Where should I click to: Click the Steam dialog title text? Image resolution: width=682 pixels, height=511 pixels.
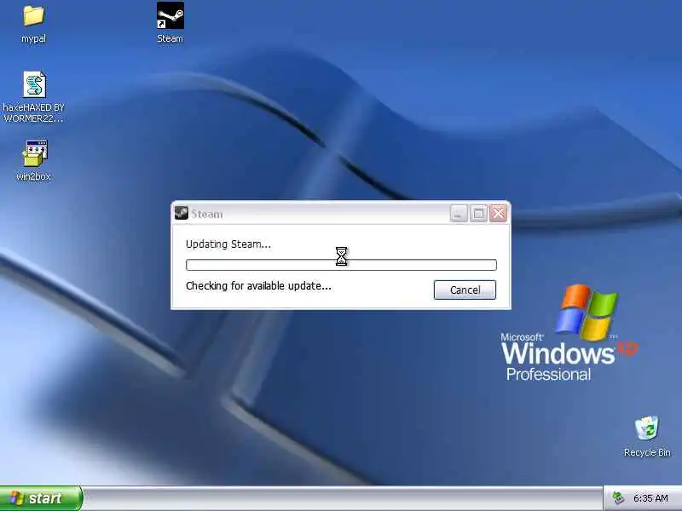click(206, 215)
